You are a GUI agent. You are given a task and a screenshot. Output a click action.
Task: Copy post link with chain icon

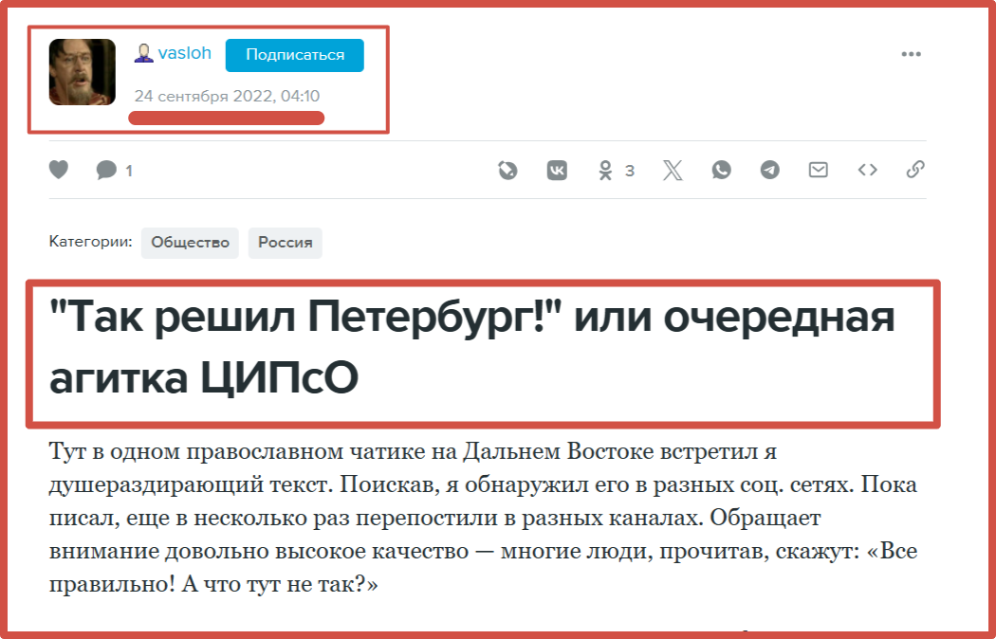(x=914, y=171)
